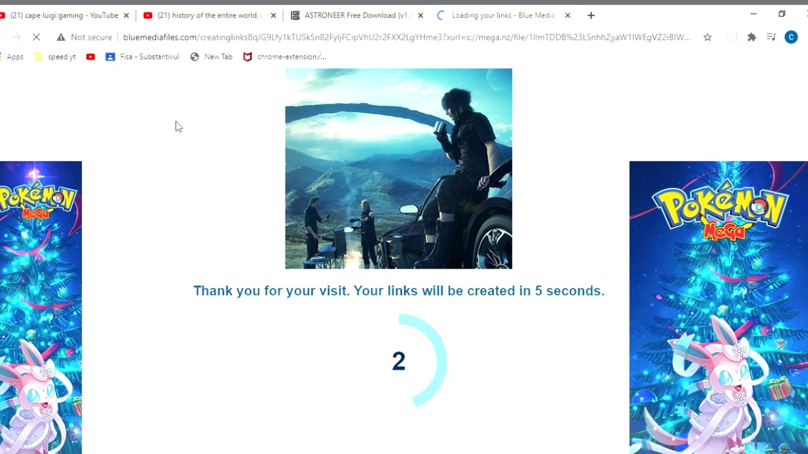Close the cape luigi gaming tab
The height and width of the screenshot is (454, 808).
[x=126, y=15]
